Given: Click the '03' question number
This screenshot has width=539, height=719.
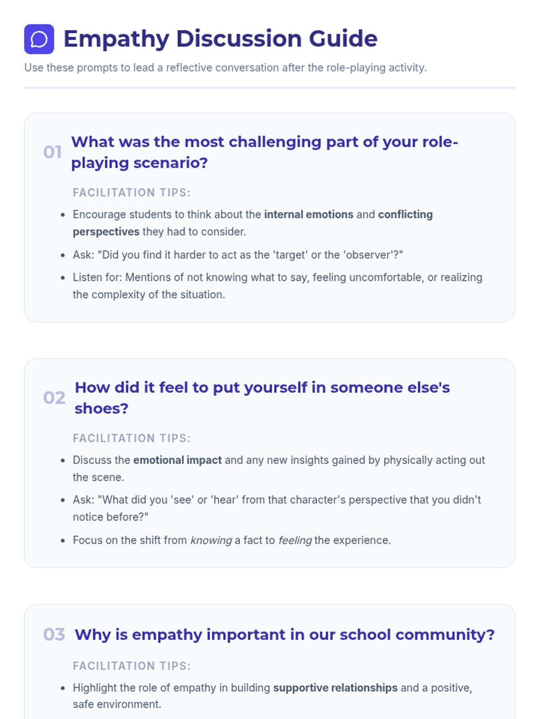Looking at the screenshot, I should pos(54,635).
